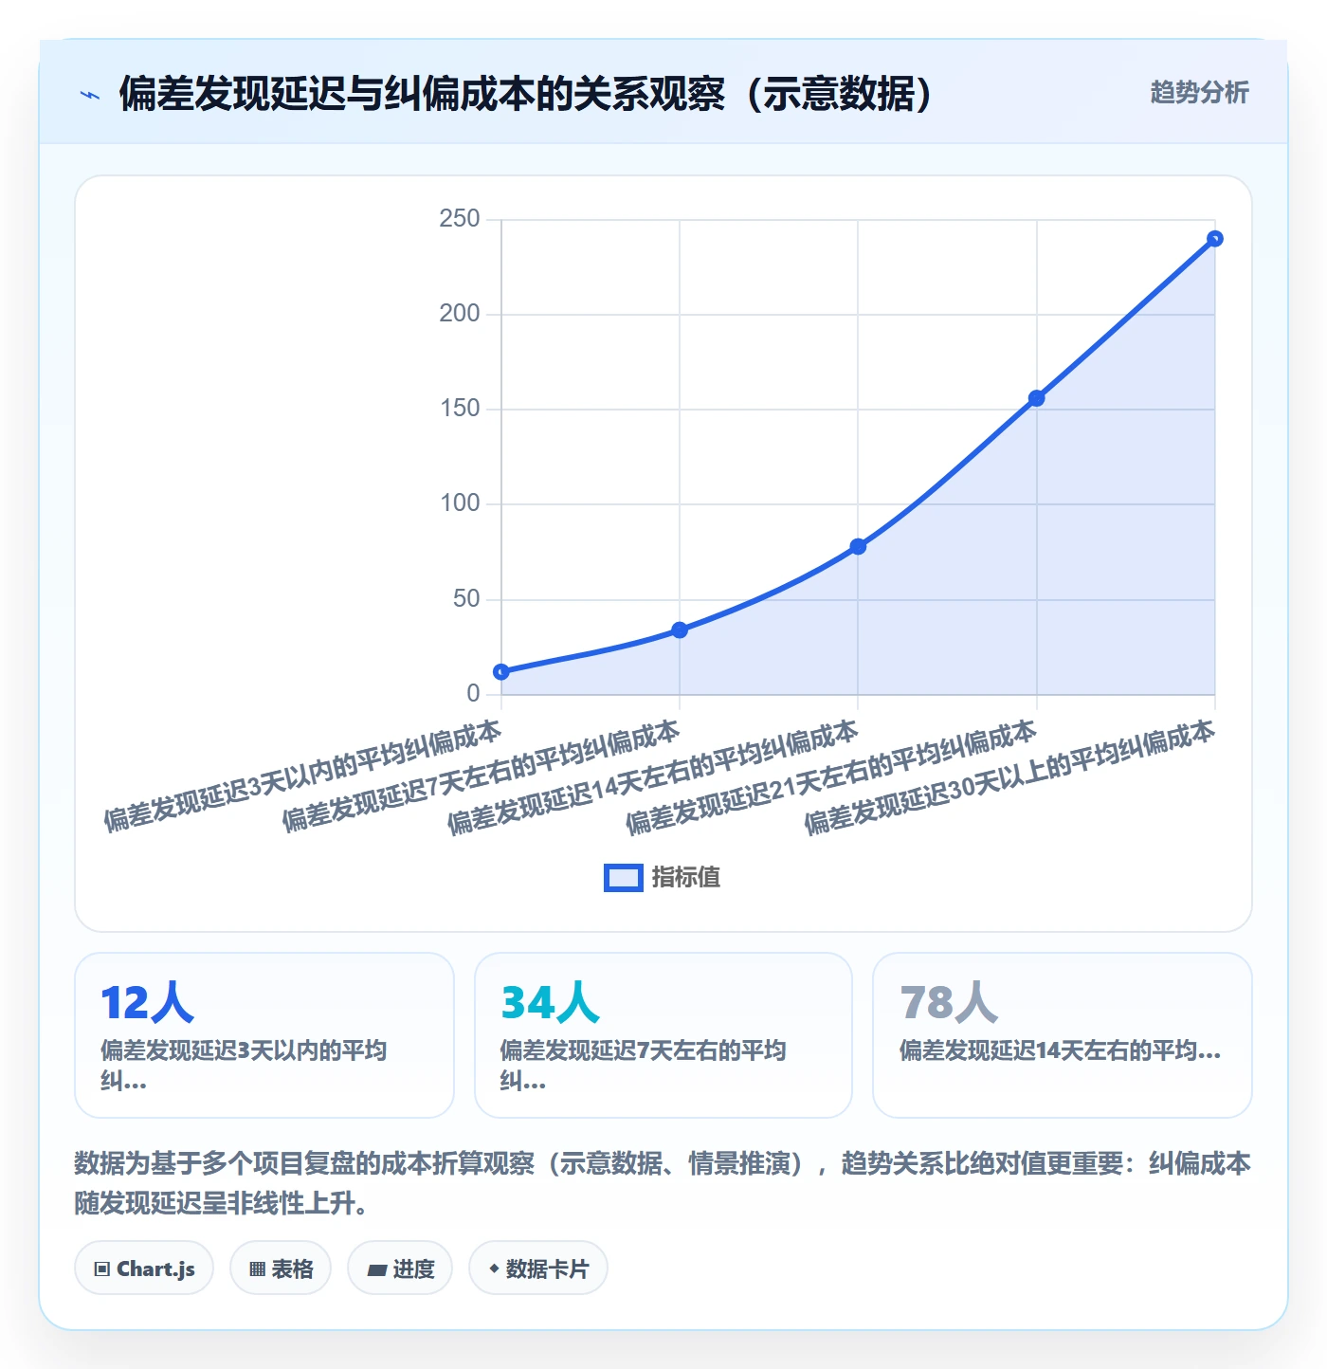Open the 34人 data card

pos(663,1035)
